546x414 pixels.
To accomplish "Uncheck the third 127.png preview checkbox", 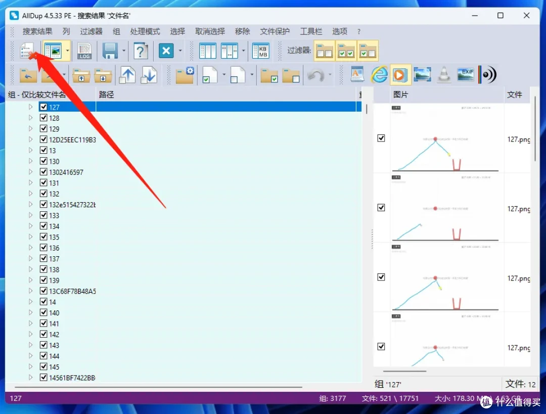I will tap(381, 277).
